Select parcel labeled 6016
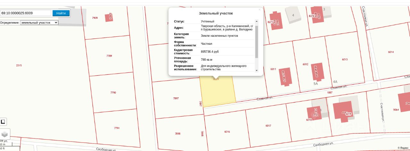The image size is (410, 151). pyautogui.click(x=227, y=132)
